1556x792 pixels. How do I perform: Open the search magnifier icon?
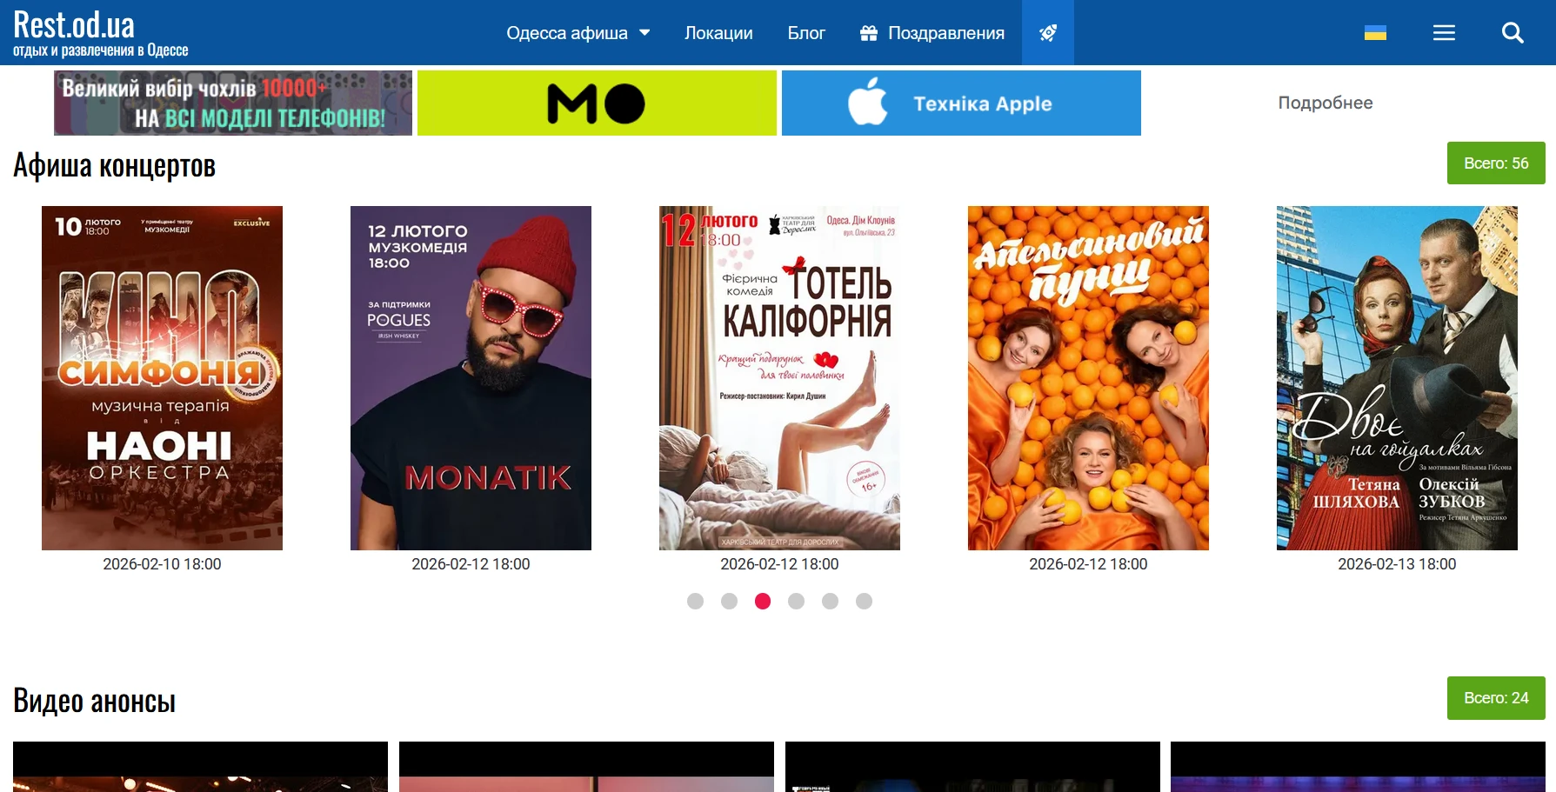1513,33
